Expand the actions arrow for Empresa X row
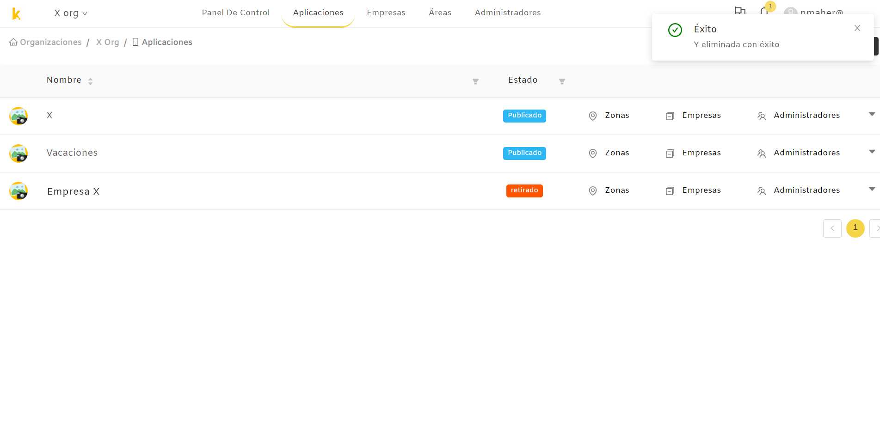 click(872, 189)
